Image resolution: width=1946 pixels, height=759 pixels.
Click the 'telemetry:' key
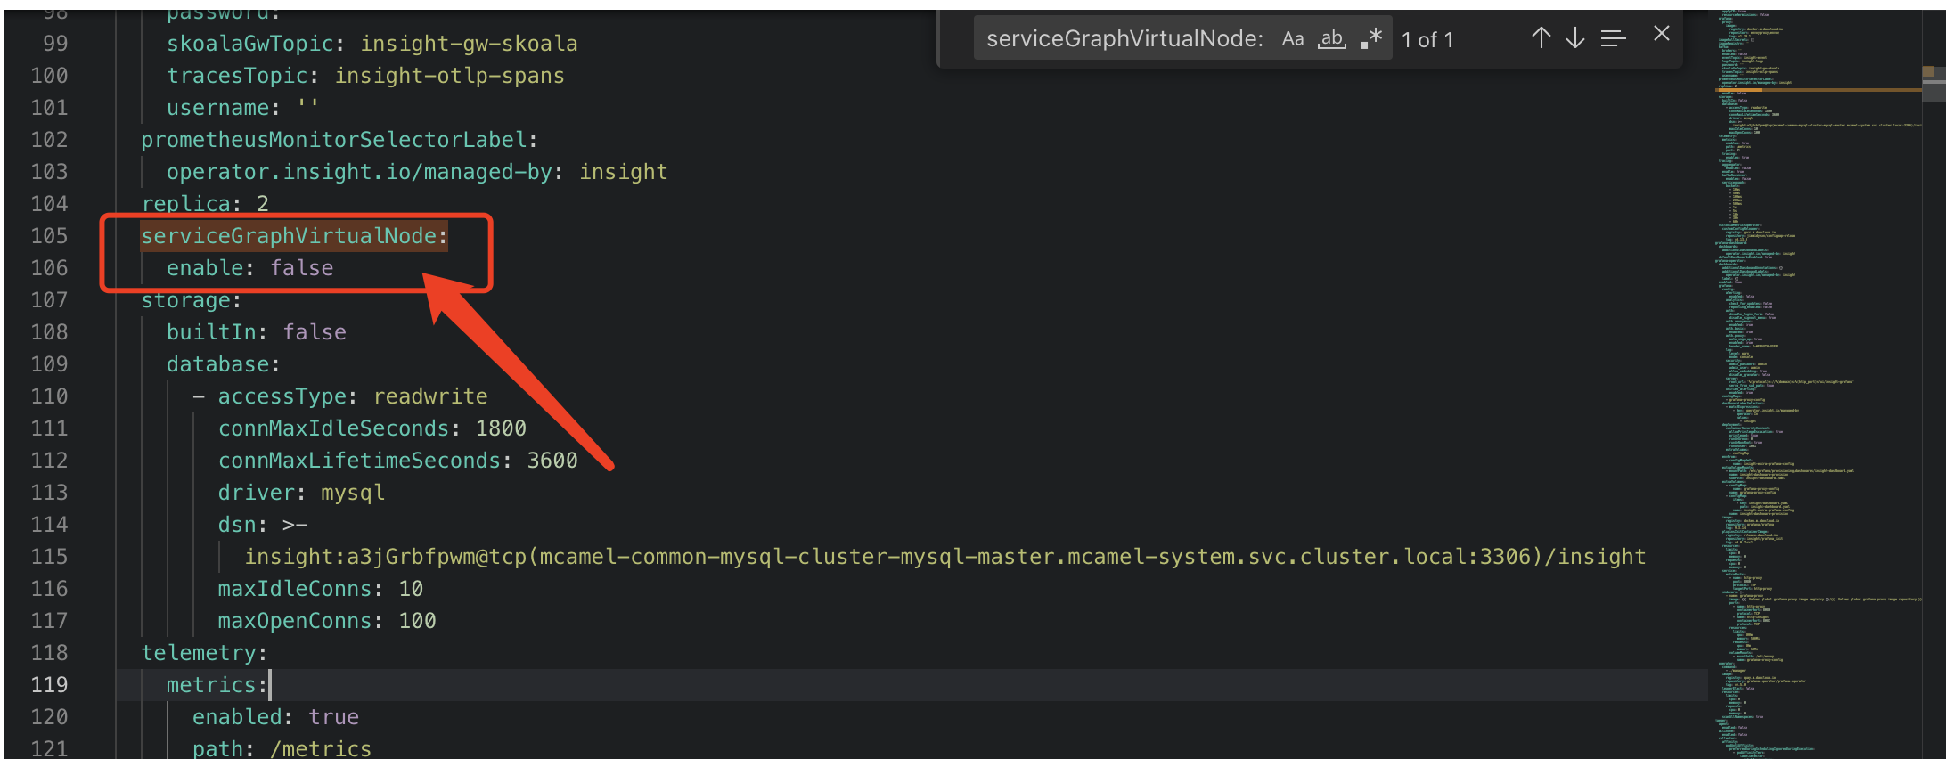point(204,653)
